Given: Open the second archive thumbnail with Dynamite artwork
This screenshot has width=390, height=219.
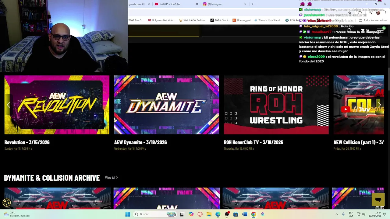Looking at the screenshot, I should coord(166,198).
